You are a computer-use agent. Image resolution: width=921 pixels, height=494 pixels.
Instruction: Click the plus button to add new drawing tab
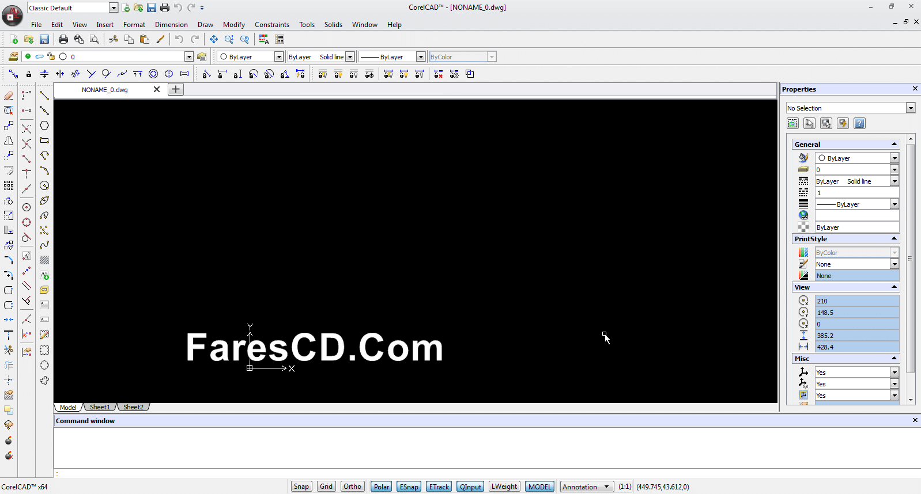[x=176, y=89]
